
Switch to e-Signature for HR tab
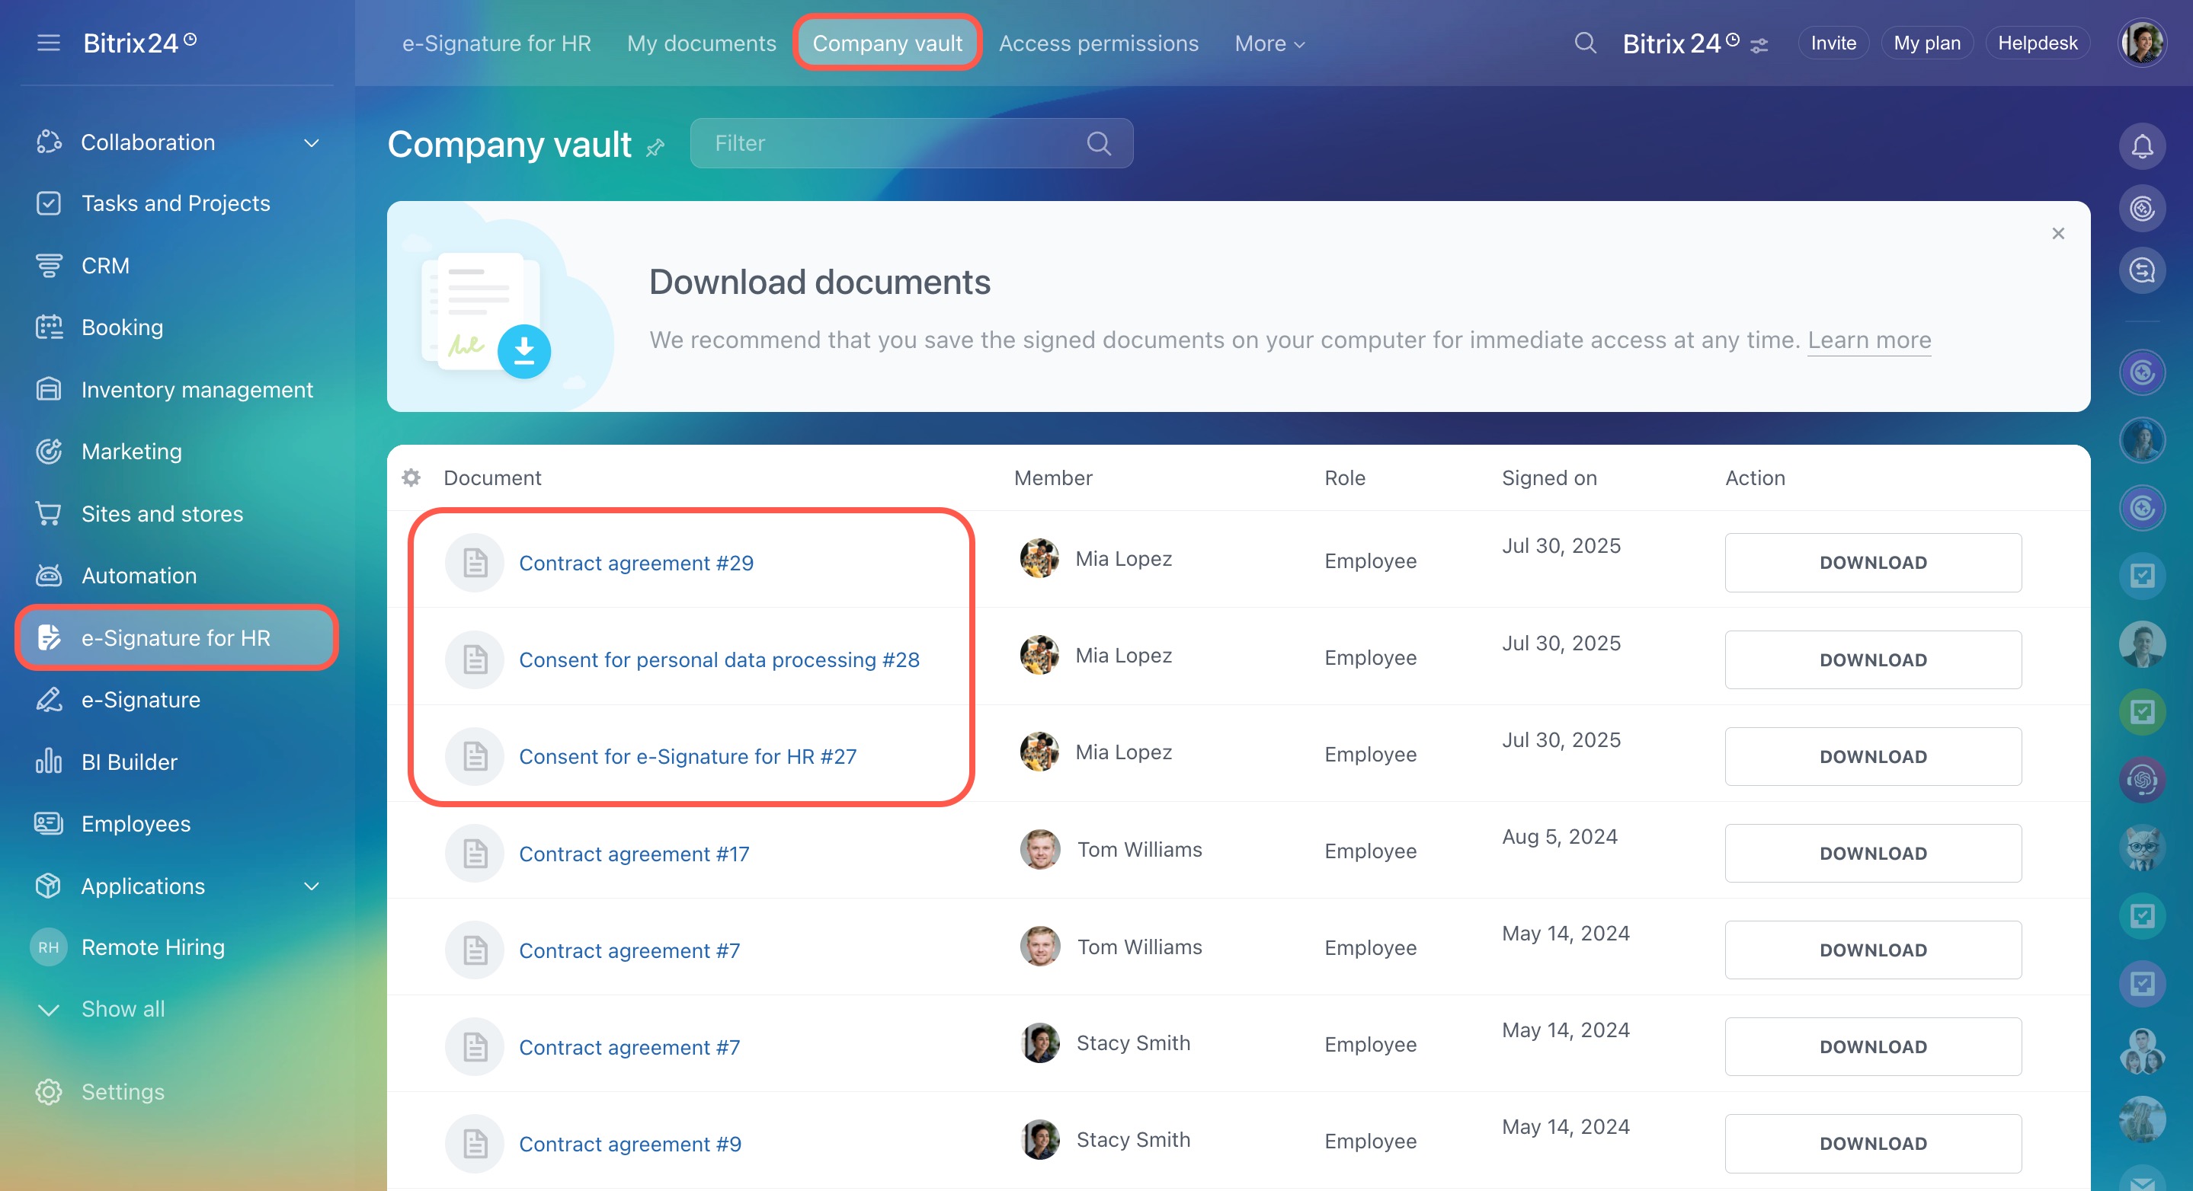coord(496,43)
